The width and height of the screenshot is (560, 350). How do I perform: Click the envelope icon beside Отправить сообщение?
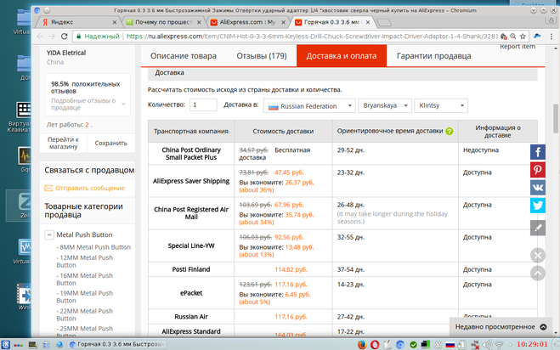(49, 189)
